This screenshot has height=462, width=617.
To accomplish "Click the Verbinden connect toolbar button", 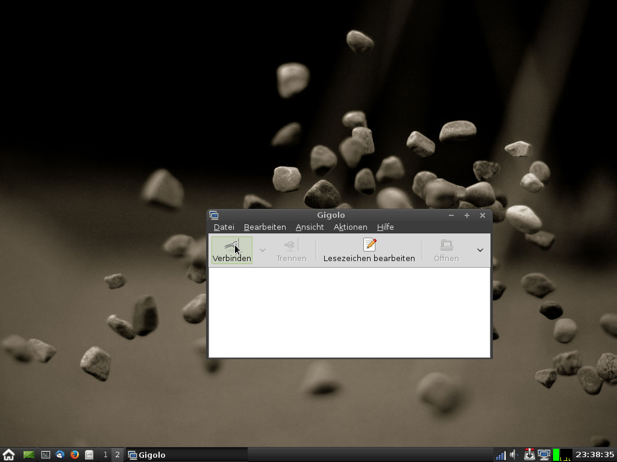I will tap(232, 250).
